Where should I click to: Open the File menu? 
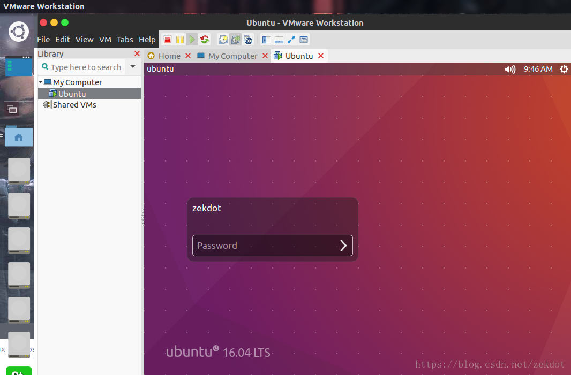point(43,40)
